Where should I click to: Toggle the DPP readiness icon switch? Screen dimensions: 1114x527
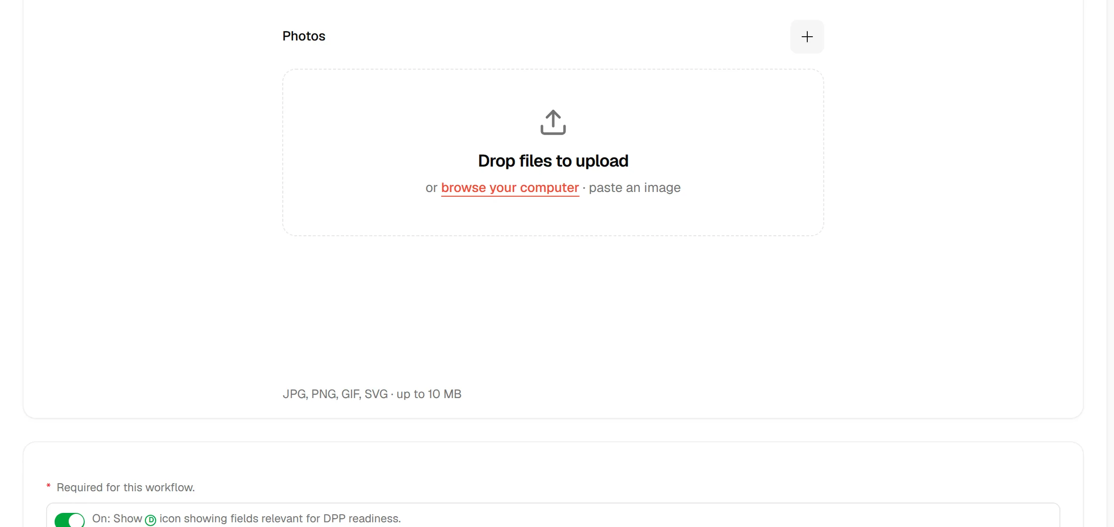point(70,519)
